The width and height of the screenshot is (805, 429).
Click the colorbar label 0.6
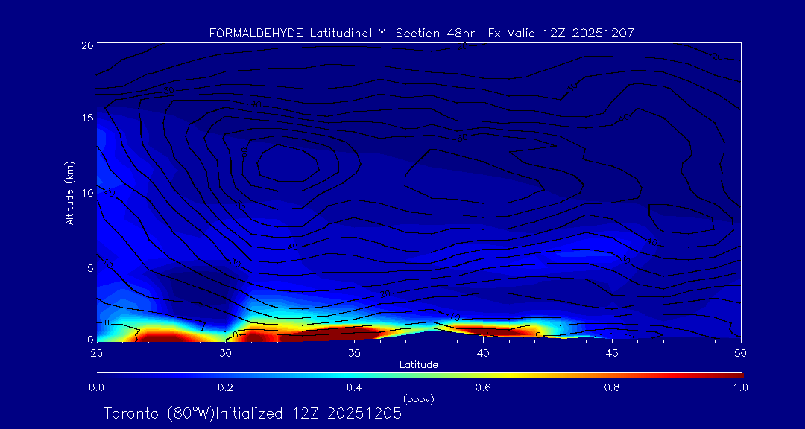pos(483,388)
